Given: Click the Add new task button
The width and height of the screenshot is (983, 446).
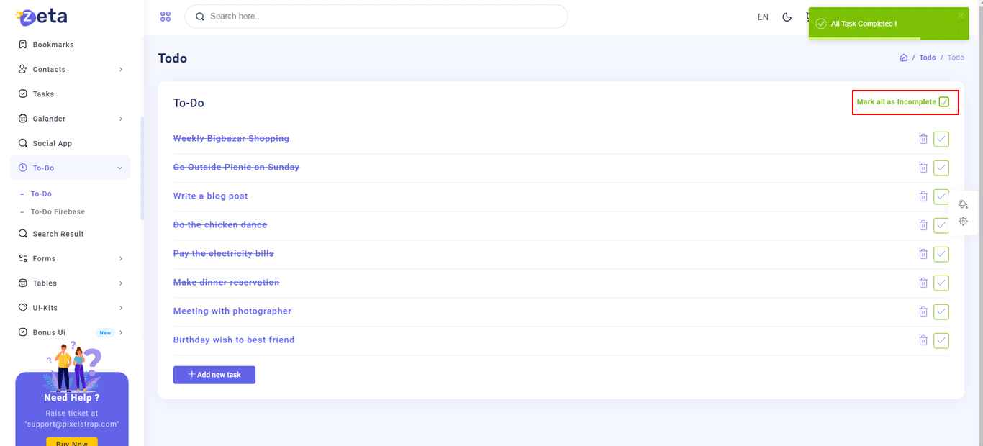Looking at the screenshot, I should (214, 375).
